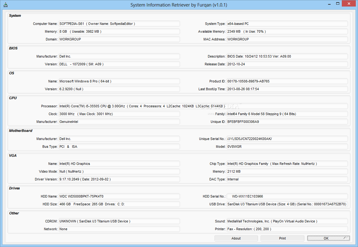Select HDD Serial No. field WD-WX11EC103966
This screenshot has height=247, width=358.
(287, 196)
